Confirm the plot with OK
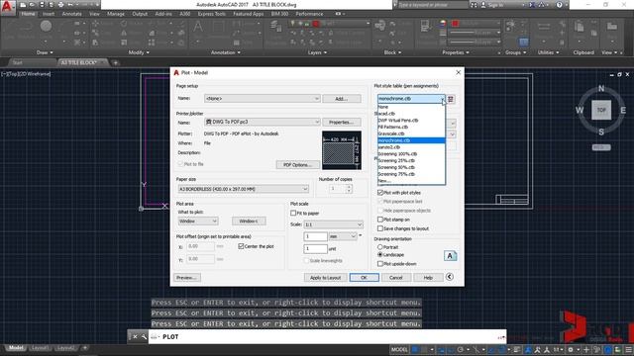 pos(364,278)
